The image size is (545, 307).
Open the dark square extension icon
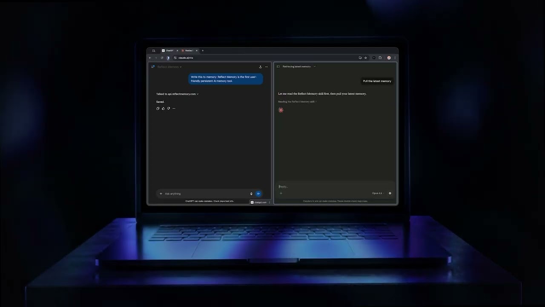click(374, 58)
